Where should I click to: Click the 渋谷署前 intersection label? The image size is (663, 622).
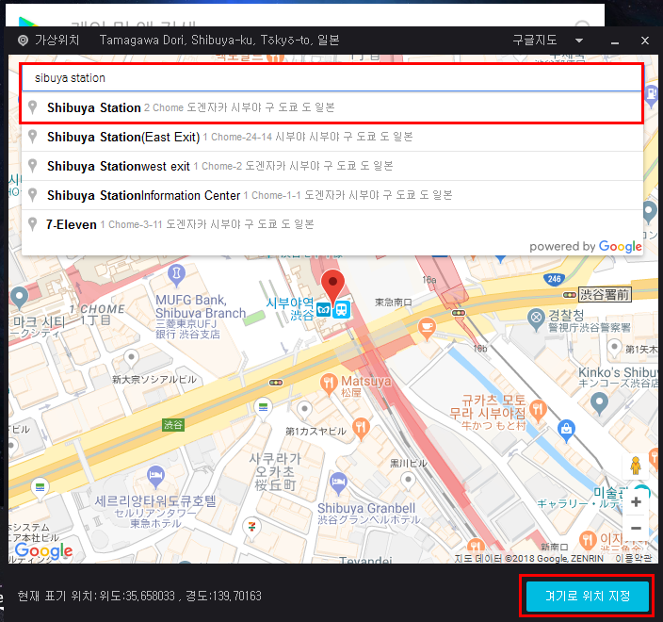[x=605, y=294]
